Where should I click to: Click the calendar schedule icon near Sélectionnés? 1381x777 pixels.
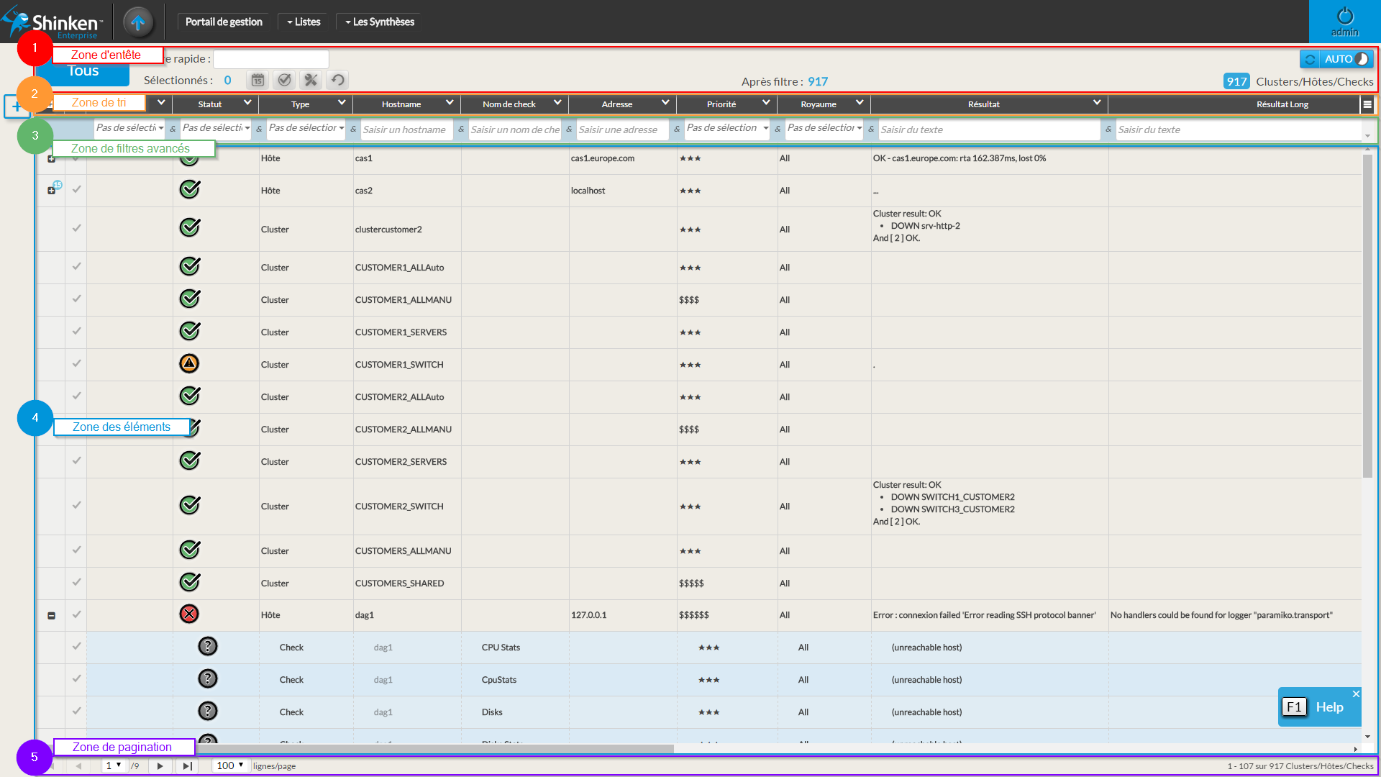[257, 80]
